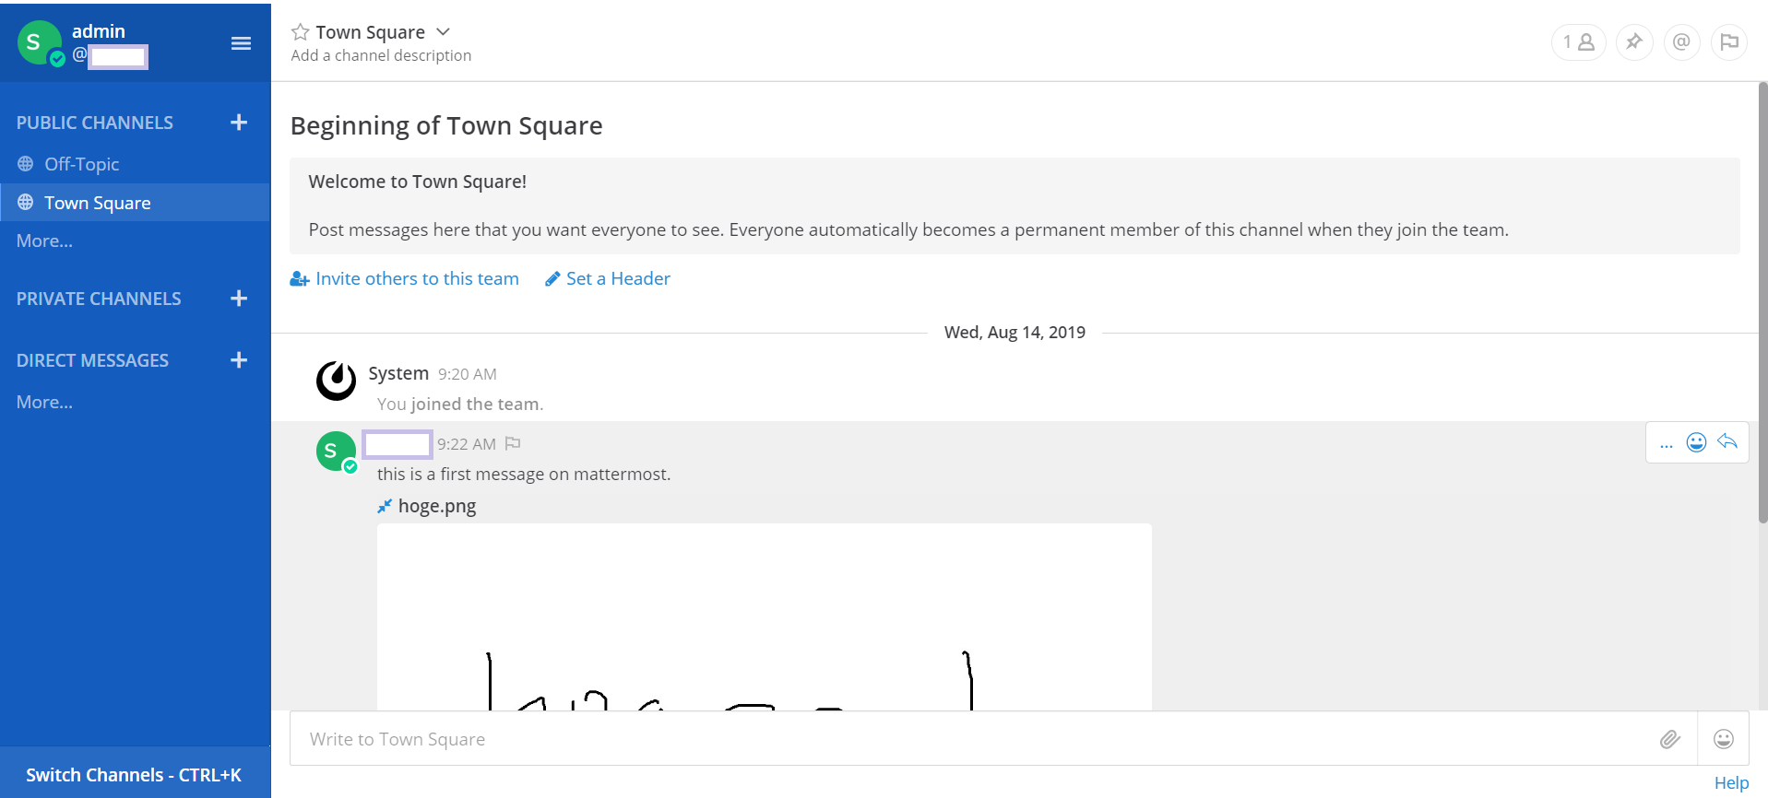This screenshot has height=798, width=1768.
Task: Open Town Square channel dropdown menu
Action: point(443,32)
